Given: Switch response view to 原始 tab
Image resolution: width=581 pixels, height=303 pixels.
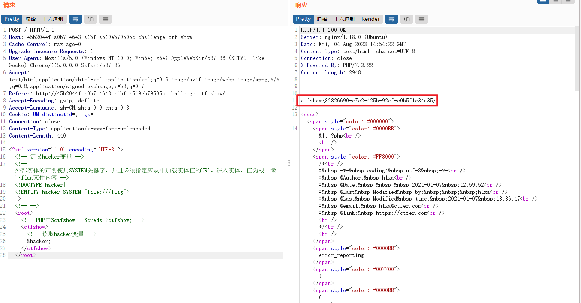Looking at the screenshot, I should [322, 19].
